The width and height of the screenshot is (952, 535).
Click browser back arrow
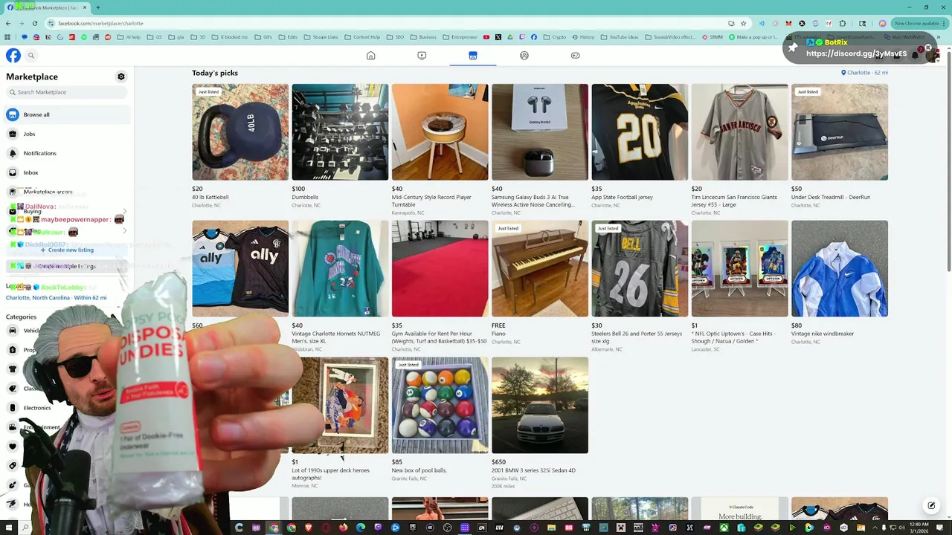[x=8, y=23]
